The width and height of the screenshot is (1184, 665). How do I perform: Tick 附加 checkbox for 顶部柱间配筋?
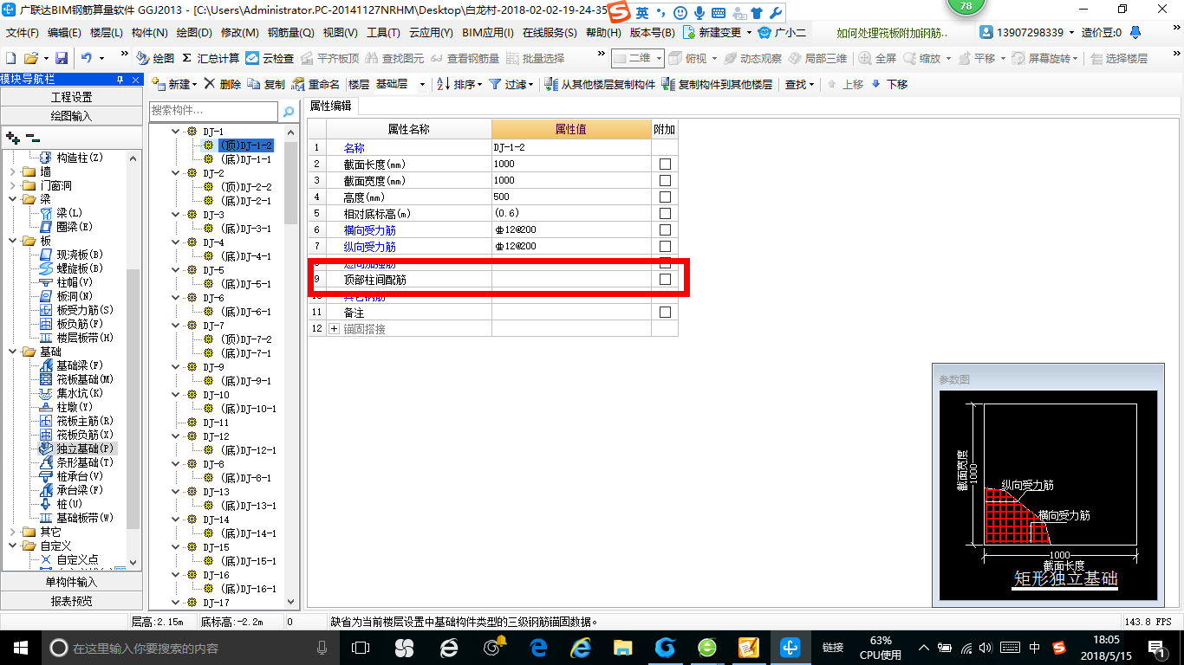[665, 280]
